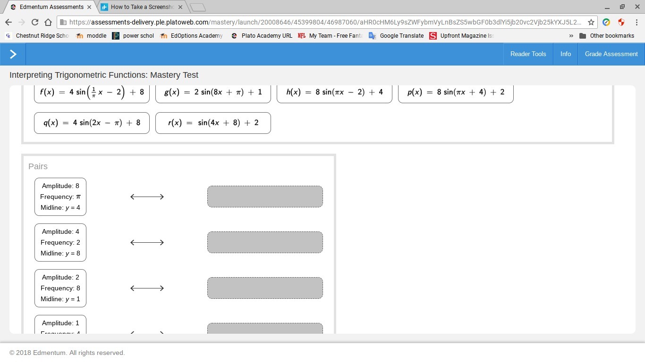The image size is (645, 362).
Task: Click the Amplitude: 4, Frequency: 2 pair card
Action: coord(60,242)
